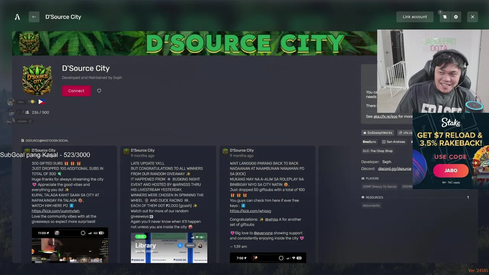Screen dimensions: 489x275
Task: Open the notifications icon with badge 1
Action: pyautogui.click(x=444, y=17)
